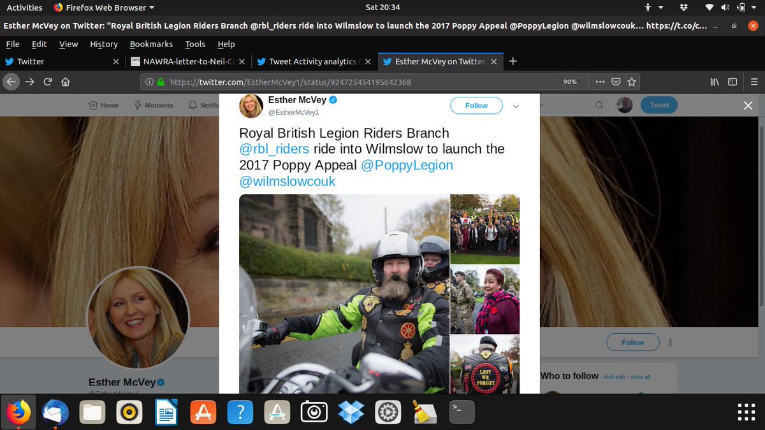Go back with the browser back arrow
This screenshot has height=430, width=765.
(x=11, y=82)
